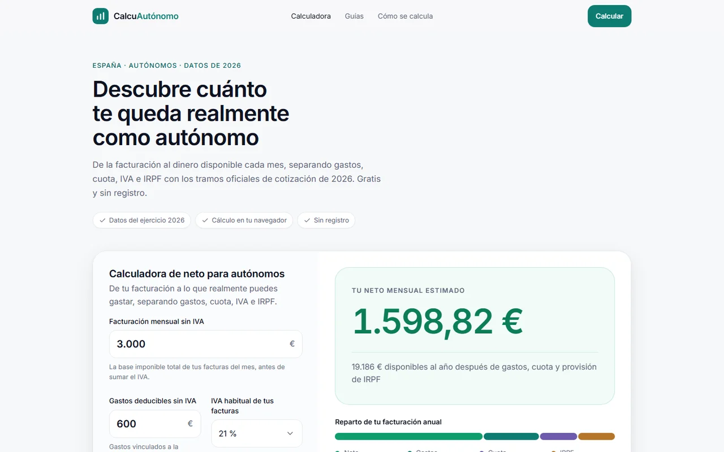Focus the Gastos deducibles sin IVA field
Viewport: 724px width, 452px height.
coord(155,424)
